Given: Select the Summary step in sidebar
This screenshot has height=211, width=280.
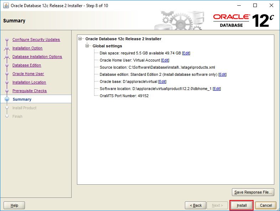Looking at the screenshot, I should [x=22, y=99].
